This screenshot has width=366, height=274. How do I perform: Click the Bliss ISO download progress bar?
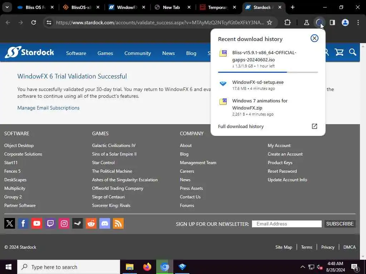click(268, 72)
